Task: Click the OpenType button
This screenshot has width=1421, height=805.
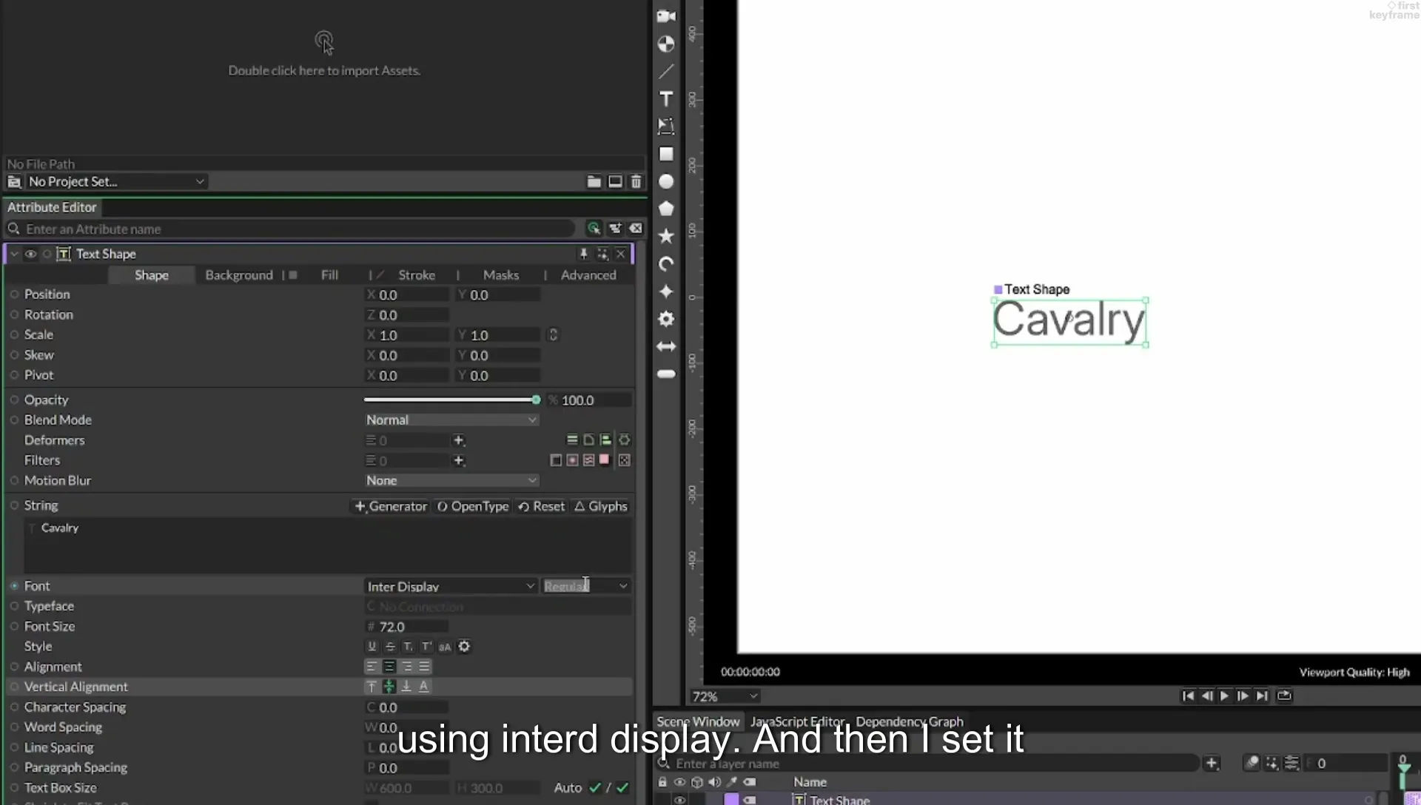Action: 473,506
